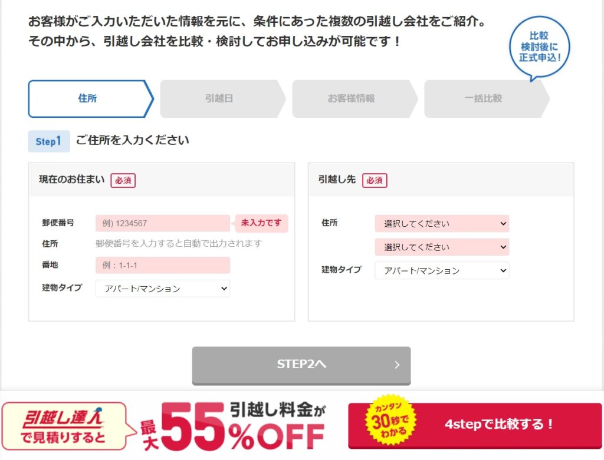Select the 一括比較 step tab
Viewport: 604px width, 460px height.
tap(487, 98)
